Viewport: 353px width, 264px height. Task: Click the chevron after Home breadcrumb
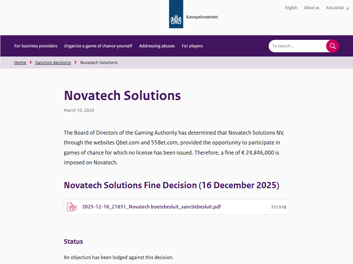click(x=31, y=62)
